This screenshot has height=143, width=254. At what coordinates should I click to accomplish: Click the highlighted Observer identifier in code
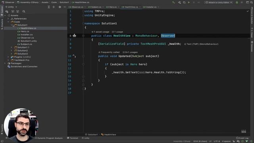168,36
